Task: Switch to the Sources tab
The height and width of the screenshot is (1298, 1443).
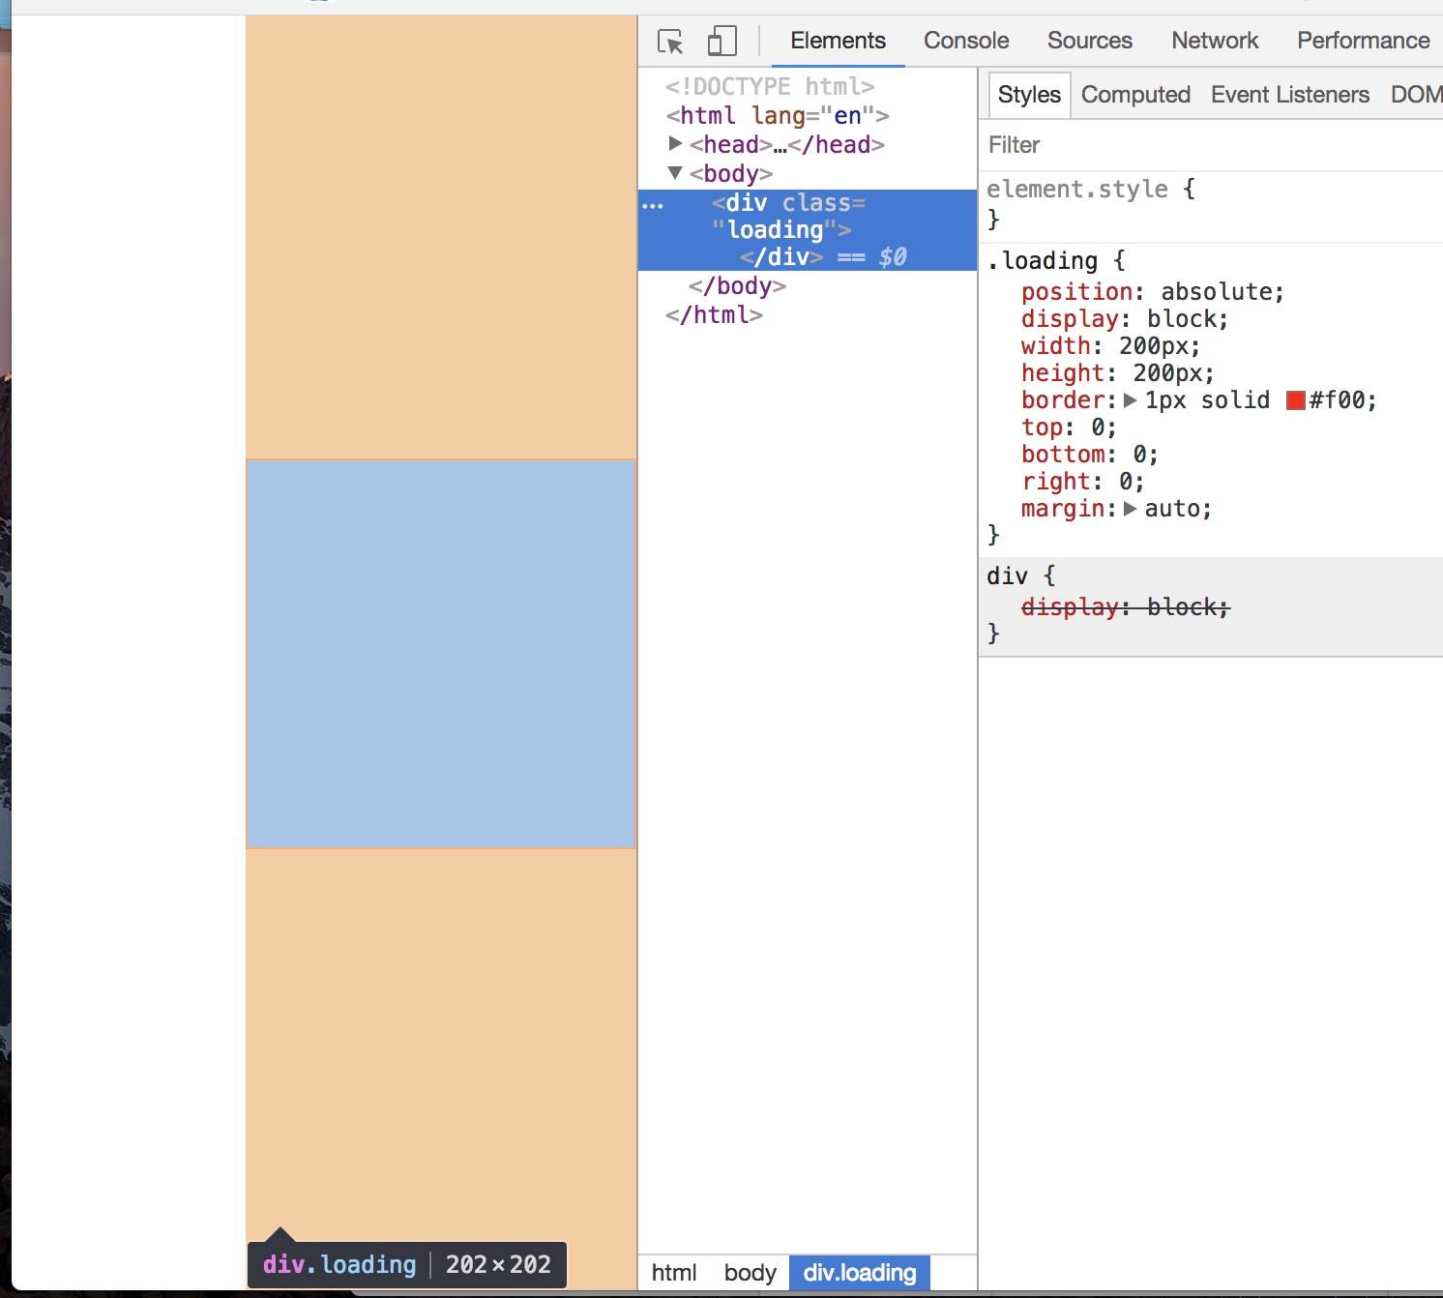Action: tap(1090, 41)
